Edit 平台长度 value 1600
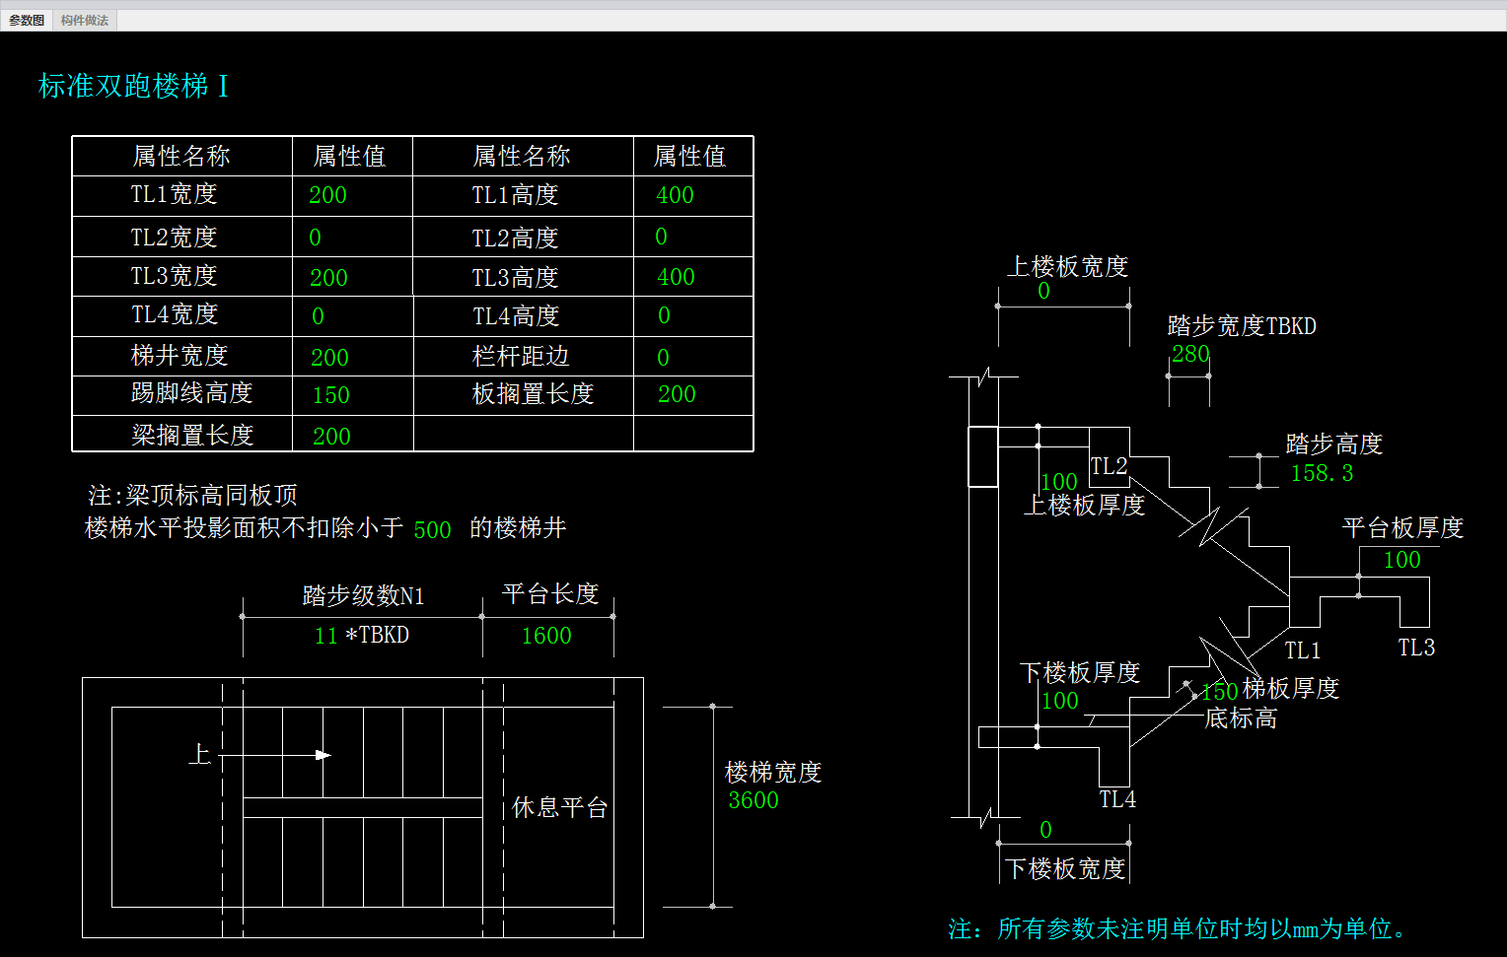Image resolution: width=1507 pixels, height=957 pixels. [x=546, y=636]
